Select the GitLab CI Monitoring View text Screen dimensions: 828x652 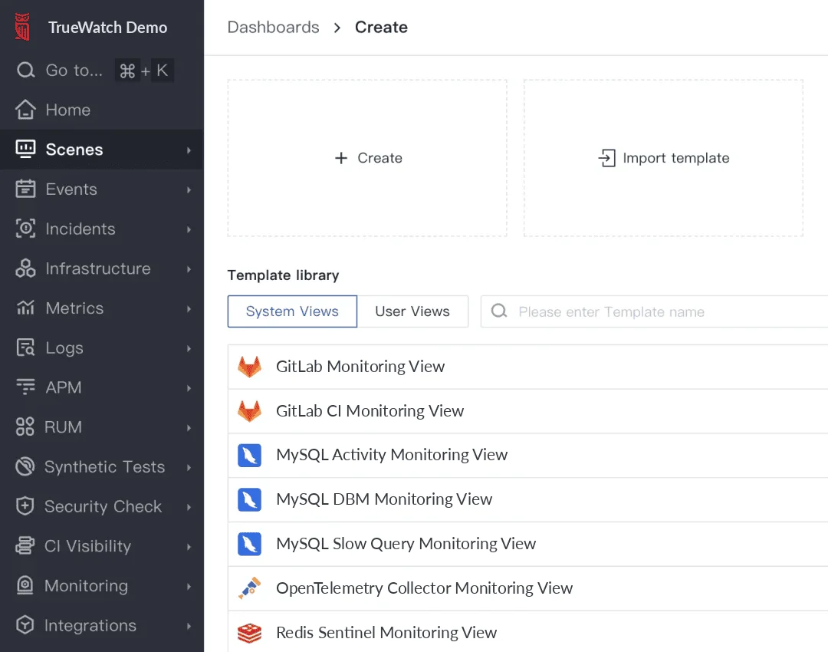tap(370, 410)
